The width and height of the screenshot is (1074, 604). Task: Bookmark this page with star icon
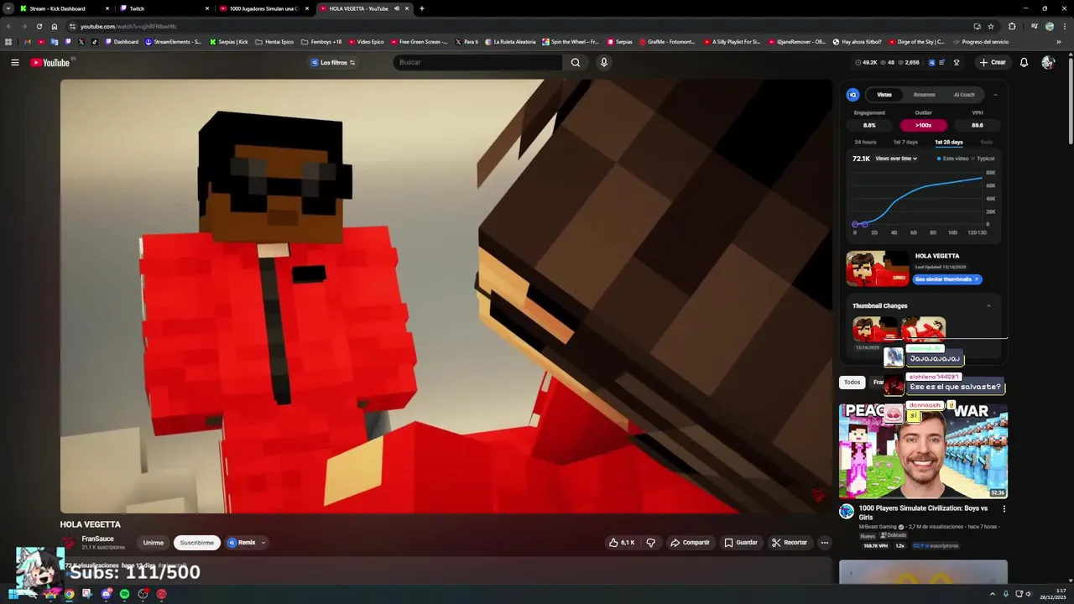[x=991, y=26]
